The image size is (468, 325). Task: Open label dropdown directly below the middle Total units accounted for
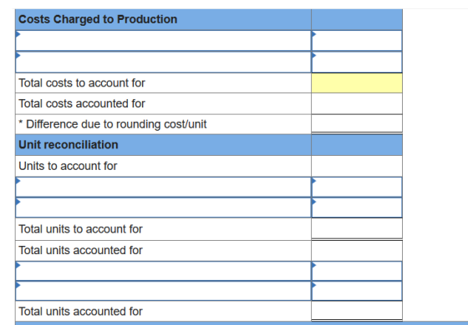click(163, 271)
